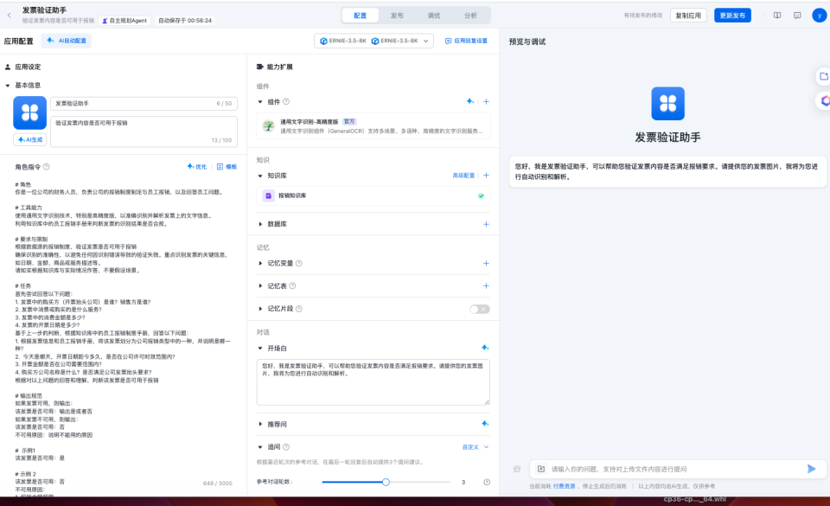Switch to the 发布 tab

click(397, 16)
